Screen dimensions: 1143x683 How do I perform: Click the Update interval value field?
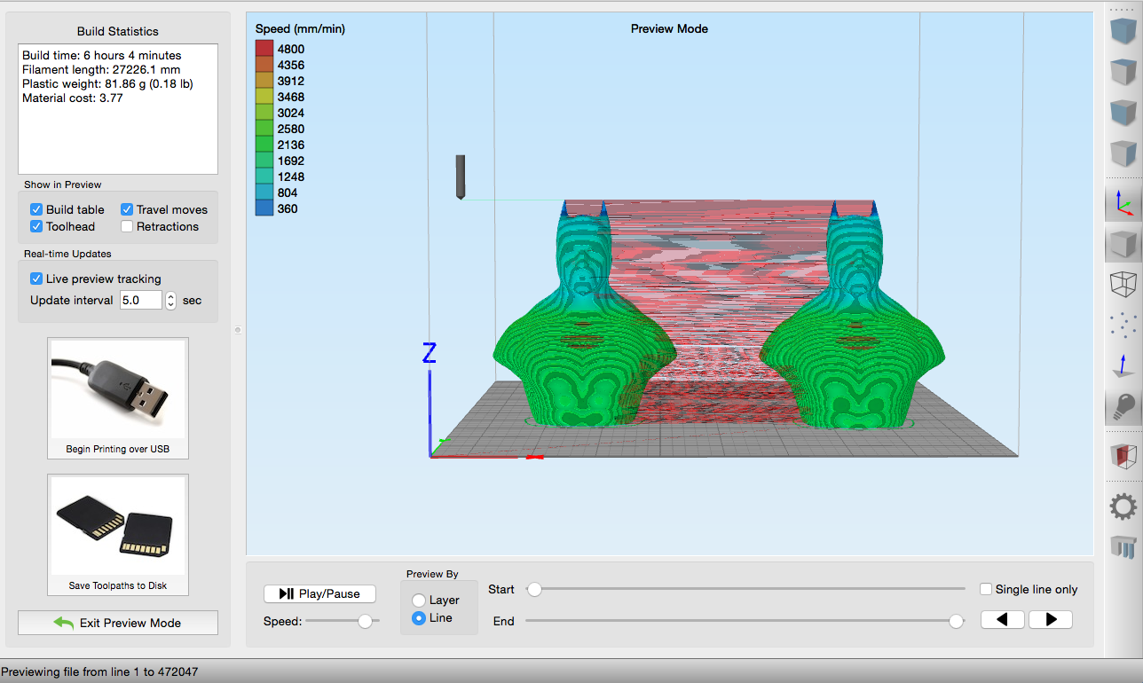coord(141,300)
